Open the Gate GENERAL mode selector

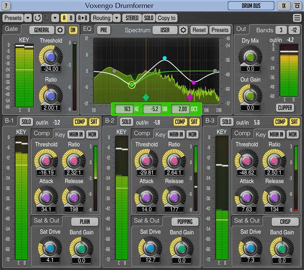click(42, 30)
